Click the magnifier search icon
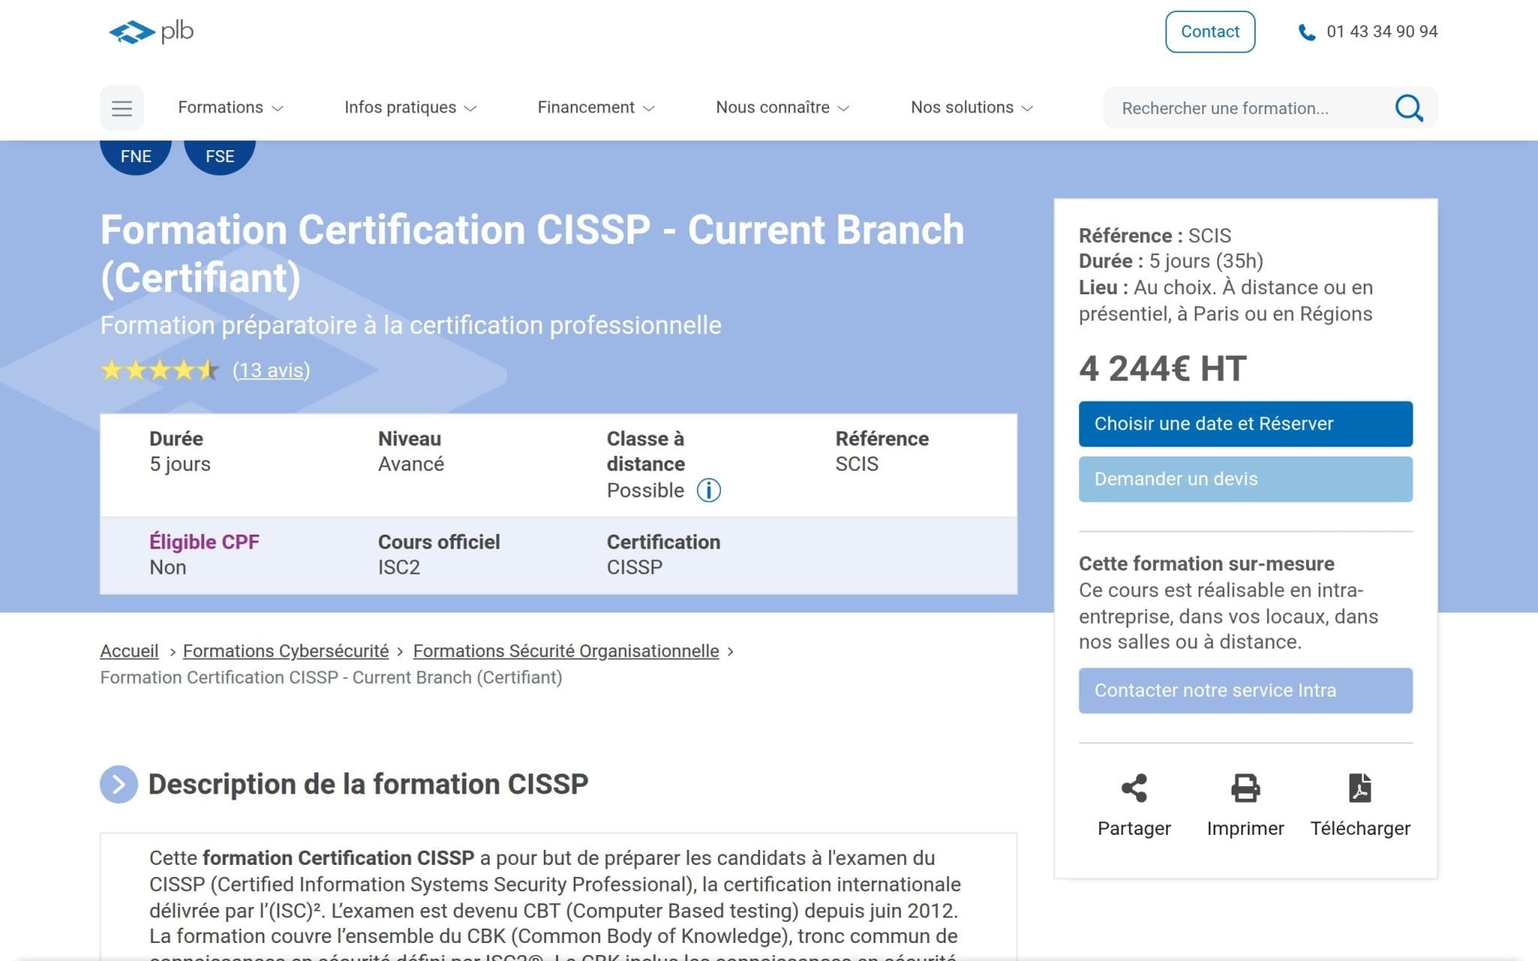 coord(1409,108)
